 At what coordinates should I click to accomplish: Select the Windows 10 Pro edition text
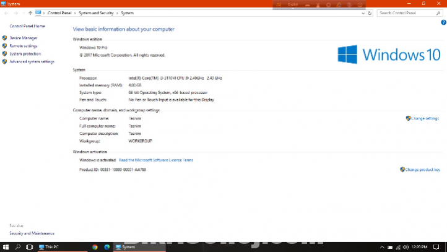[x=93, y=48]
